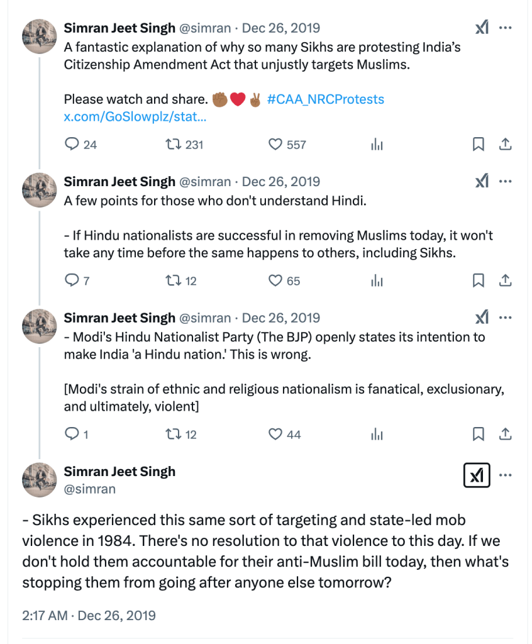Open more options on the main tweet
The width and height of the screenshot is (532, 644).
(x=505, y=476)
